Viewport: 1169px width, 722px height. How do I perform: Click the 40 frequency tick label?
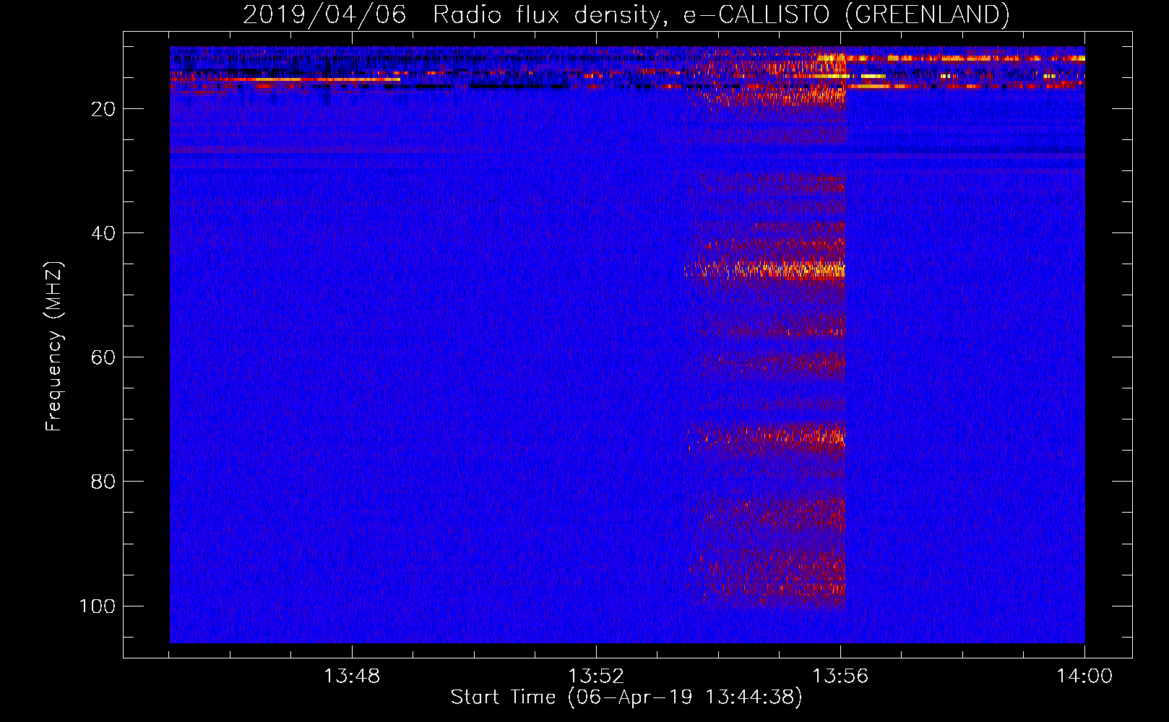(x=103, y=233)
